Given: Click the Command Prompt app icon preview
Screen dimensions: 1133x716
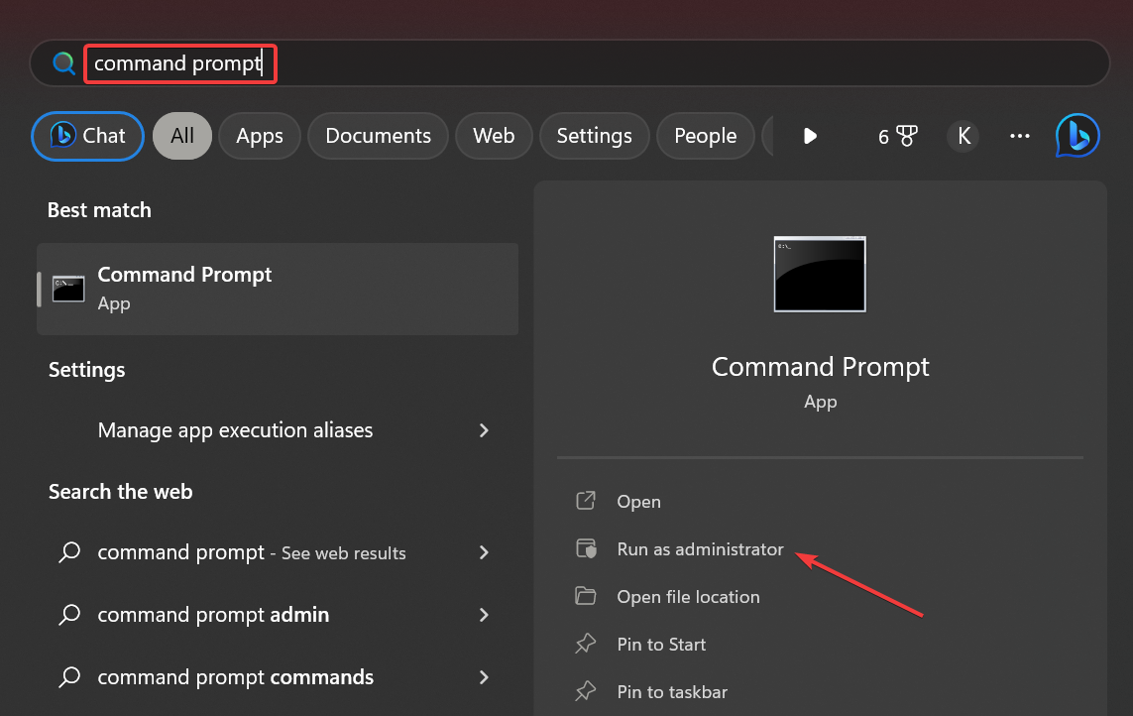Looking at the screenshot, I should (x=819, y=275).
